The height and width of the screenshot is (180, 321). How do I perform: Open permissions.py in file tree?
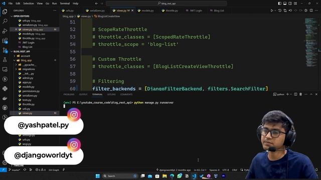coord(31,91)
